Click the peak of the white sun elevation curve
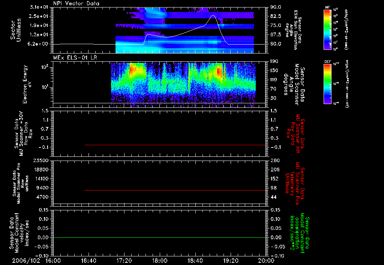 213,15
